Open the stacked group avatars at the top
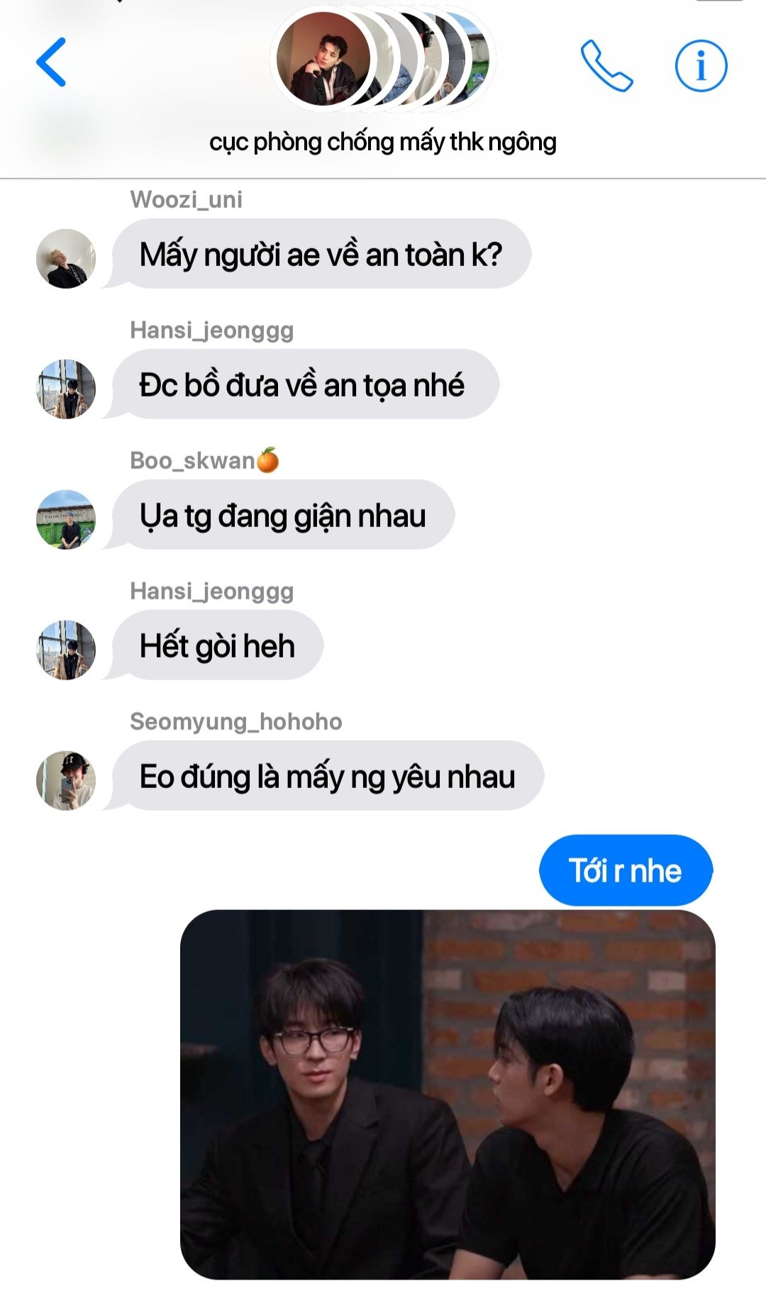This screenshot has width=766, height=1303. [383, 59]
